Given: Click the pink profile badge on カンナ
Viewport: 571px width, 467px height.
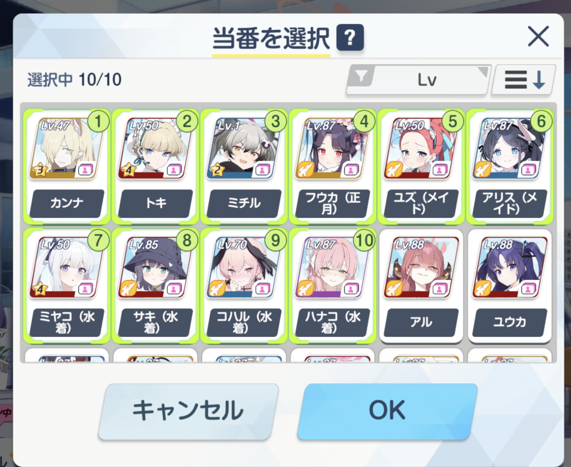Looking at the screenshot, I should 85,170.
